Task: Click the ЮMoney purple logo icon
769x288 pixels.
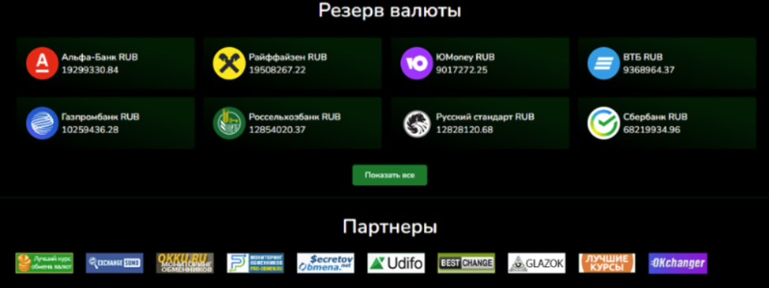Action: pyautogui.click(x=416, y=63)
